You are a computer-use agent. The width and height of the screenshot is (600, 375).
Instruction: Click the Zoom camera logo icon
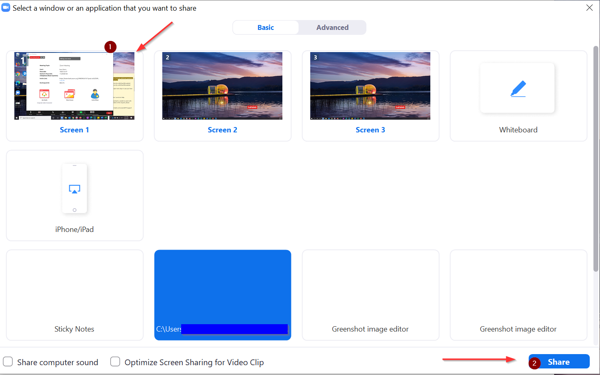[6, 8]
